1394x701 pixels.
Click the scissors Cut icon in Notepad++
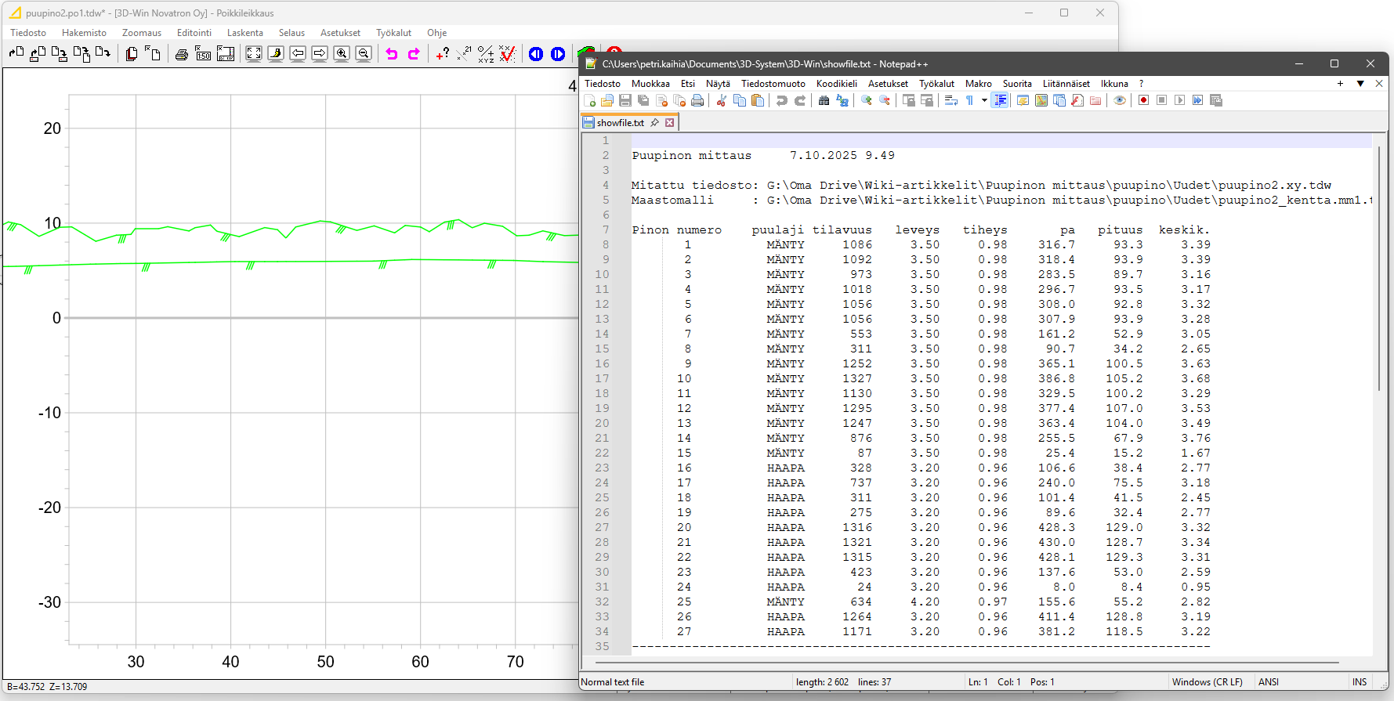coord(721,100)
